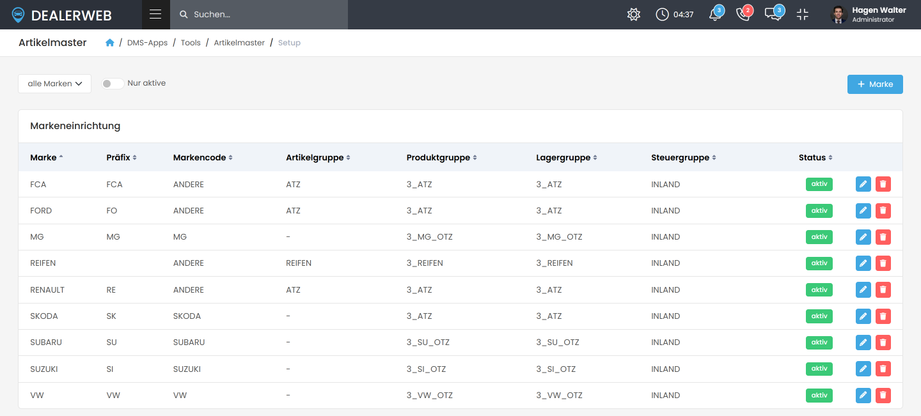Open DMS-Apps breadcrumb link
The width and height of the screenshot is (921, 416).
tap(147, 43)
